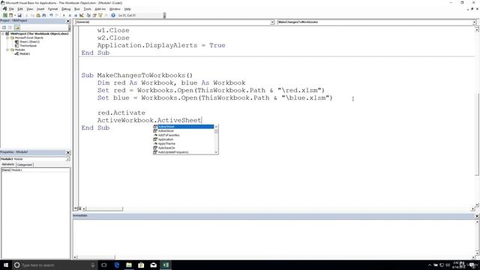Click the Reset stop toolbar icon
Screen dimensions: 480x270
pos(76,15)
